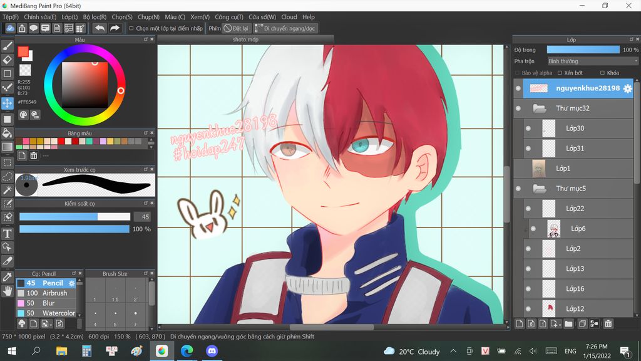
Task: Toggle 'Xén bớt' clipping checkbox
Action: (560, 73)
